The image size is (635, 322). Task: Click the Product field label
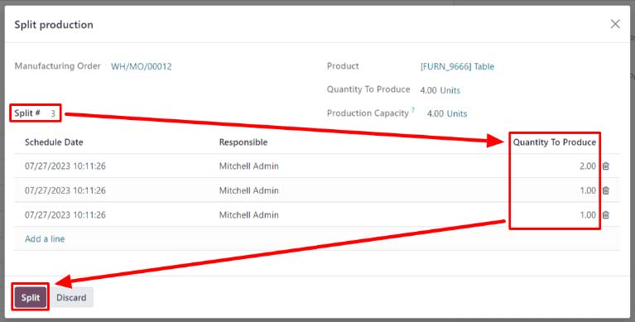tap(343, 66)
